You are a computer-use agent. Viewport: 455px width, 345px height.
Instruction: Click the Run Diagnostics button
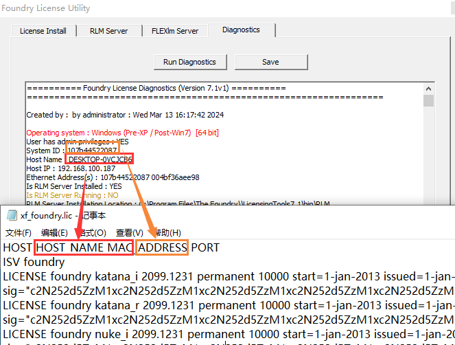point(190,62)
